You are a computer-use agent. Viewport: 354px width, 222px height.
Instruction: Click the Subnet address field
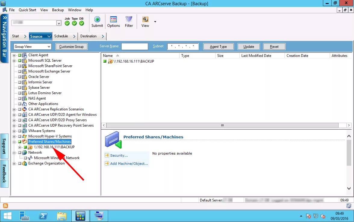(183, 46)
